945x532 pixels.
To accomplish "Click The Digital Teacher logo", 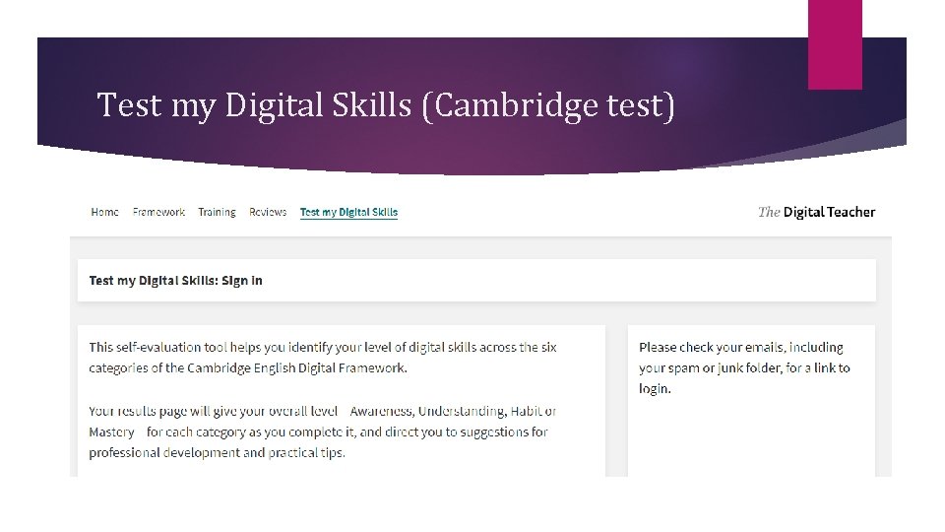I will [816, 212].
